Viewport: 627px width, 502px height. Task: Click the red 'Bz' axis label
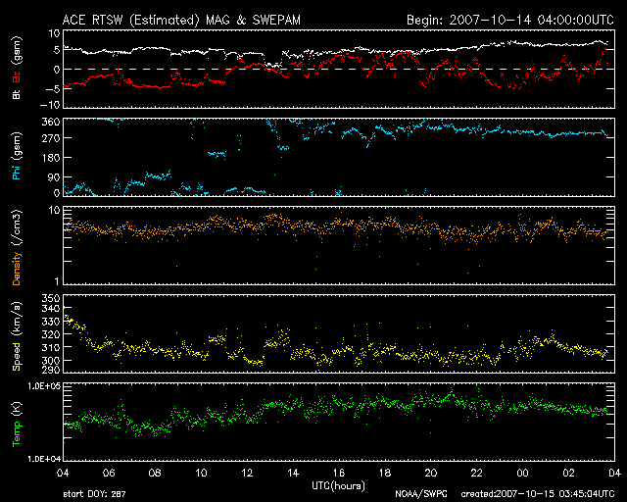click(x=17, y=76)
